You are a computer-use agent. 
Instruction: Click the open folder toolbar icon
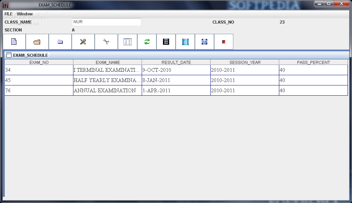coord(37,42)
